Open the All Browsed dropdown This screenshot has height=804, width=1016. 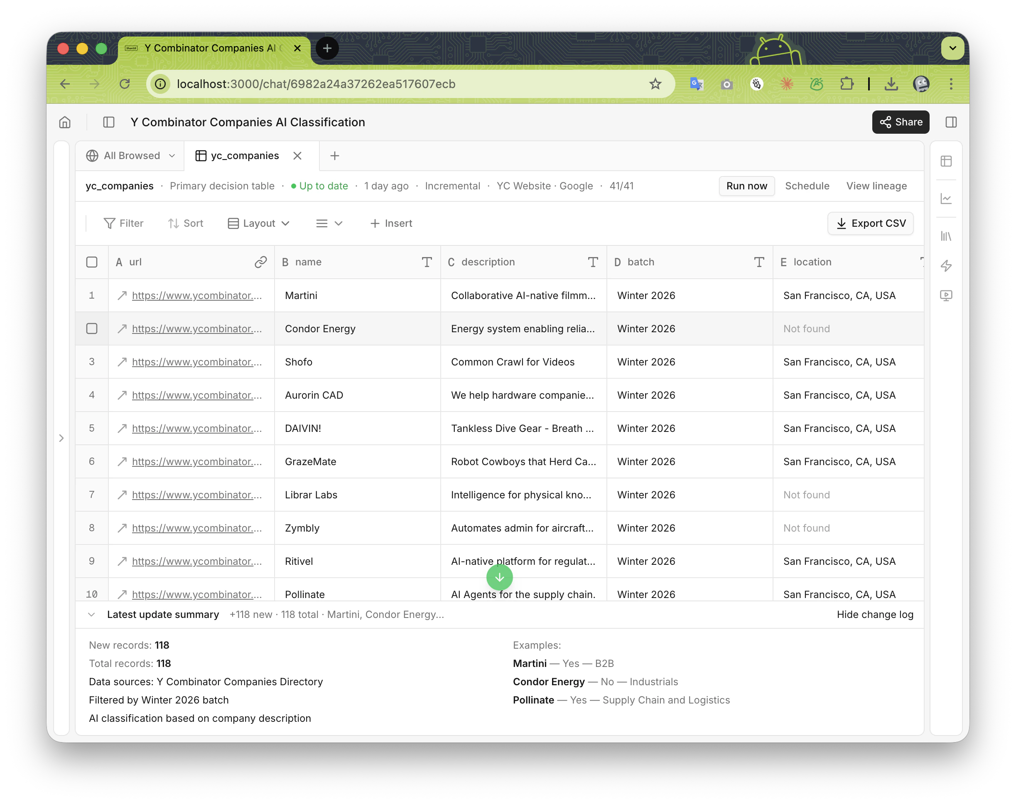130,155
